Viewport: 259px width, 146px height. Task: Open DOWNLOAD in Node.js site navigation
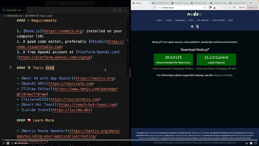pos(180,20)
